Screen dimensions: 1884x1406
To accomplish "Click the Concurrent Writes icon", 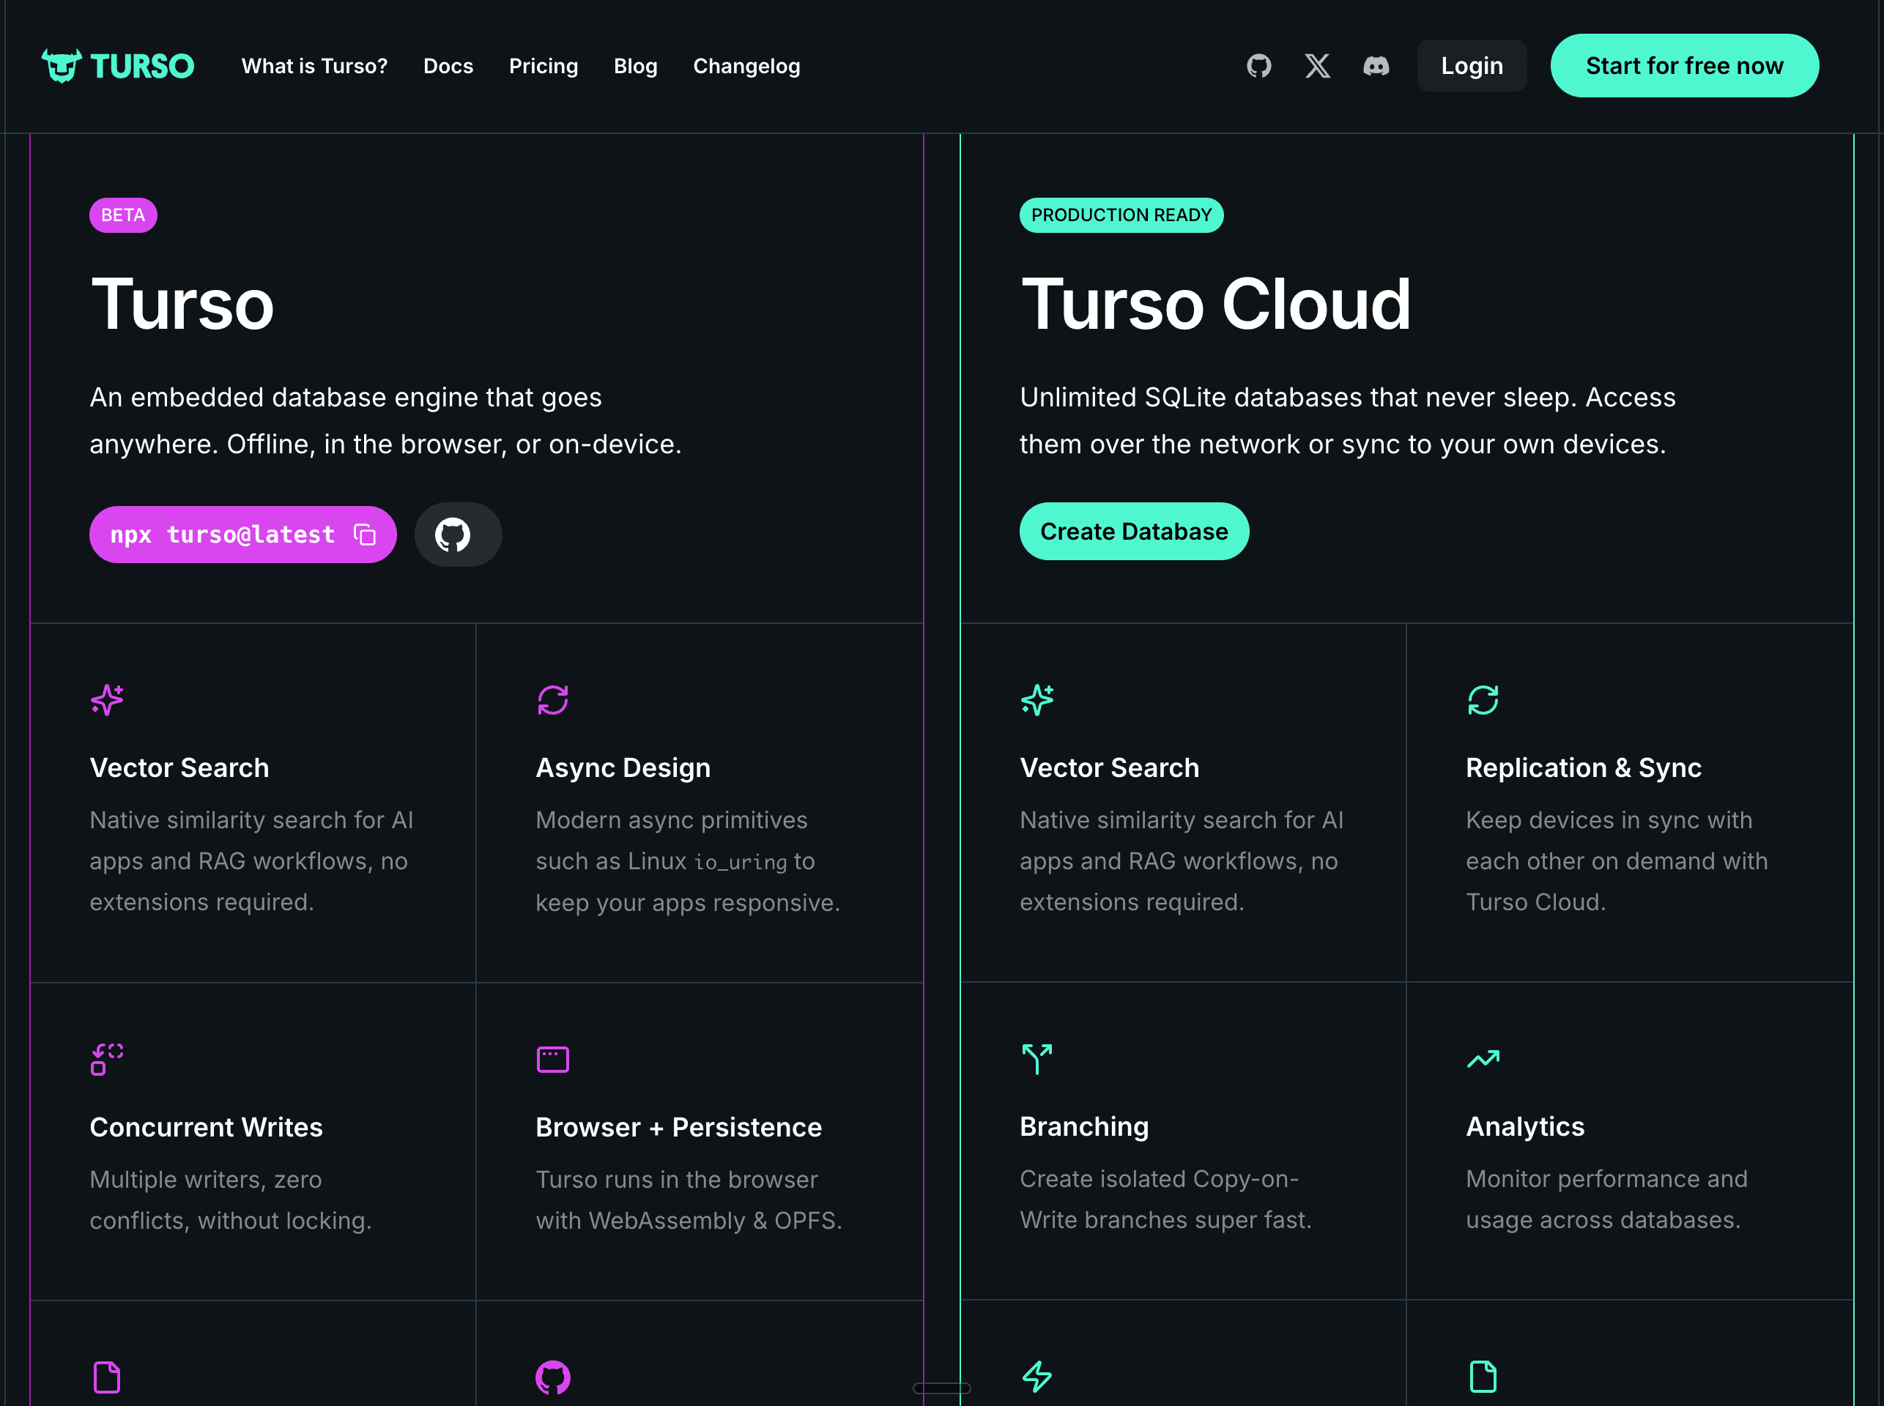I will 107,1059.
